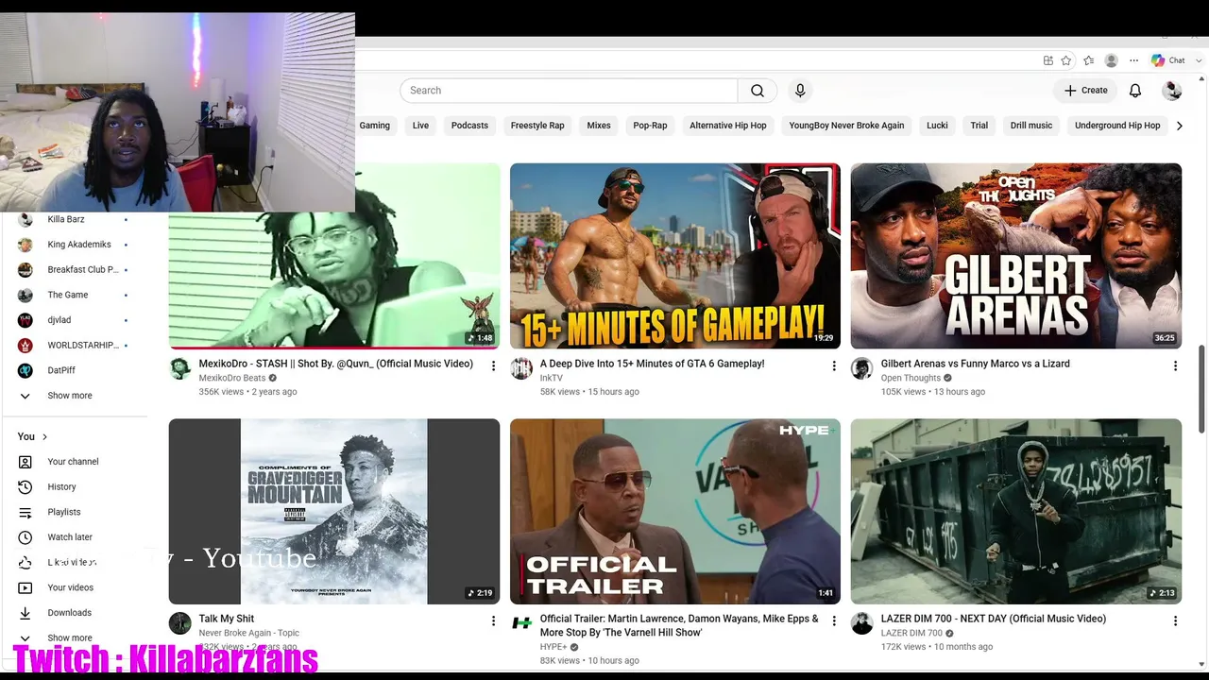Open title 'A Deep Dive Into 15+ Minutes of GTA 6 Gameplay!'
1209x680 pixels.
(652, 364)
